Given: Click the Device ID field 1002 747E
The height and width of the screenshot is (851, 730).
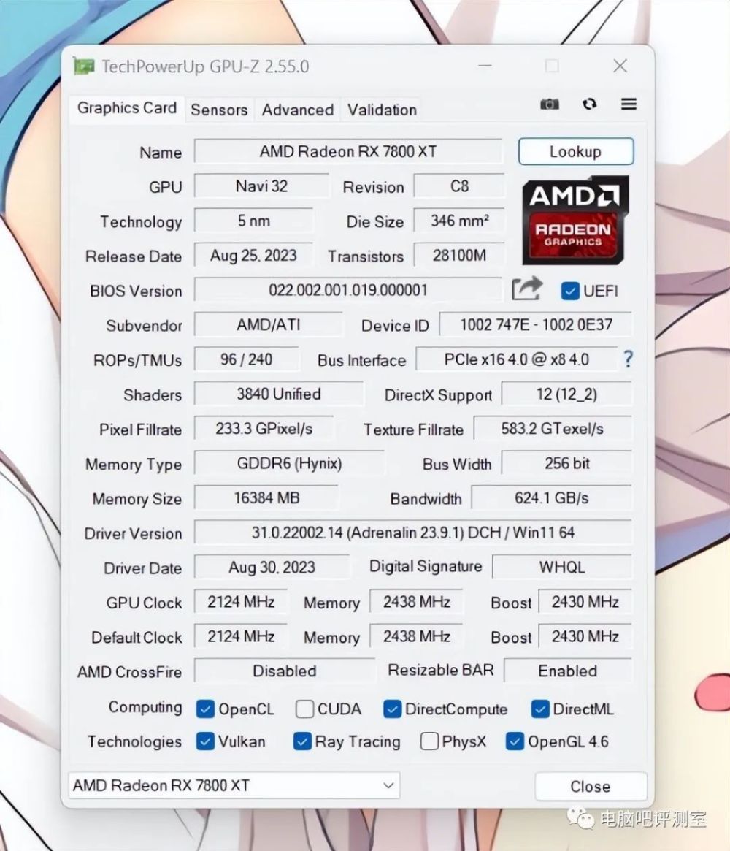Looking at the screenshot, I should (536, 324).
